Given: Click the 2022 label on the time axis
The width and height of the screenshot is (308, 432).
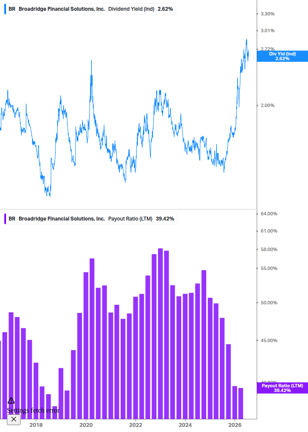Looking at the screenshot, I should (x=136, y=425).
